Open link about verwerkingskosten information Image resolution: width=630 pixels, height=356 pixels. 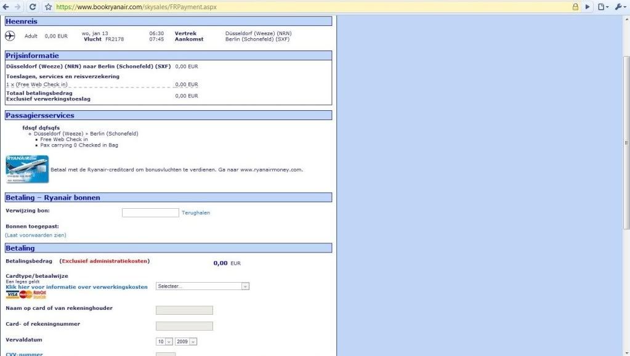(76, 287)
